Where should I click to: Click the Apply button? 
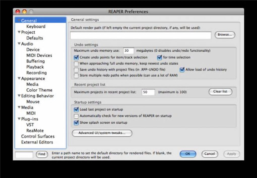click(232, 154)
